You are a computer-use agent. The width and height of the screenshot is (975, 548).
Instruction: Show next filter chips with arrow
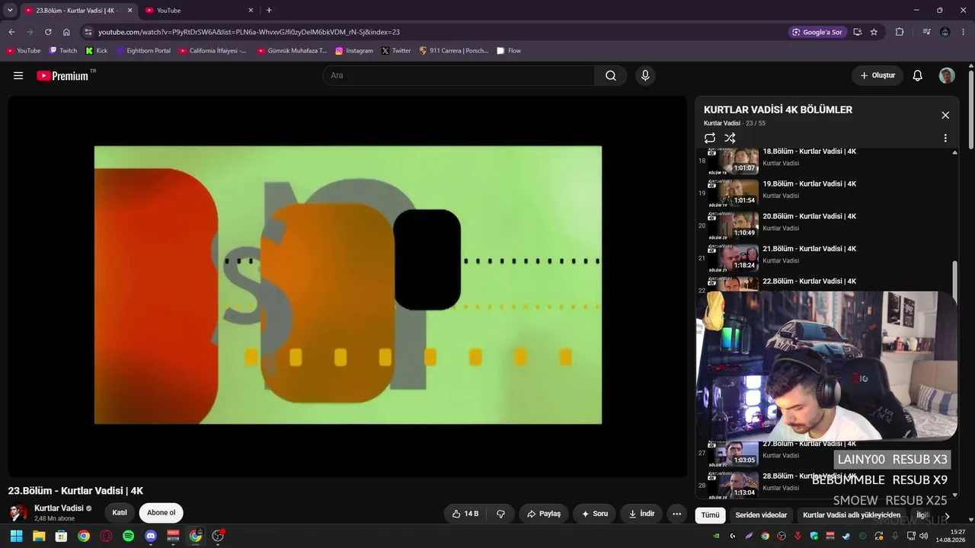click(947, 515)
